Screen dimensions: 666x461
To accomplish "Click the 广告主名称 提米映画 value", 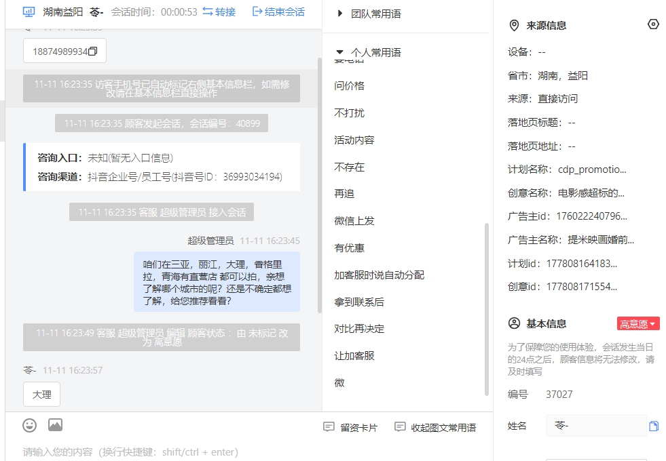I will click(601, 240).
